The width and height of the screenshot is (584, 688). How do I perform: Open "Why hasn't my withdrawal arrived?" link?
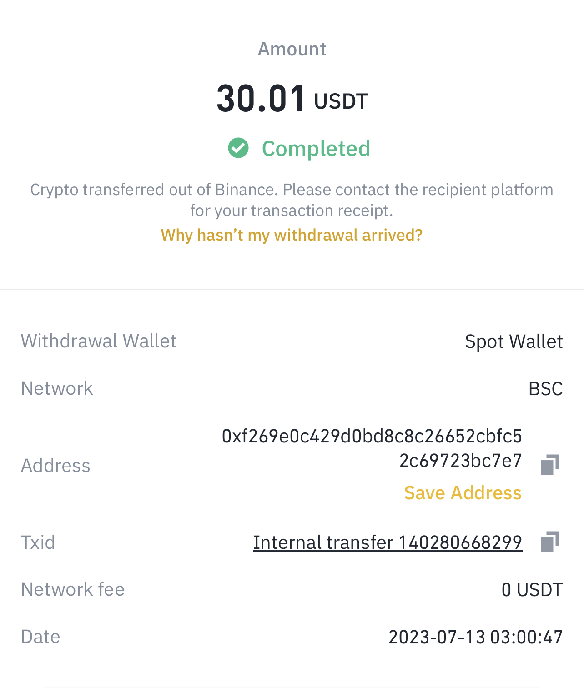(x=292, y=235)
